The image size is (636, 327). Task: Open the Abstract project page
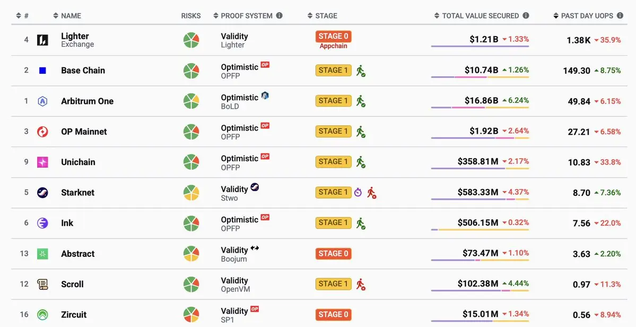(x=77, y=254)
